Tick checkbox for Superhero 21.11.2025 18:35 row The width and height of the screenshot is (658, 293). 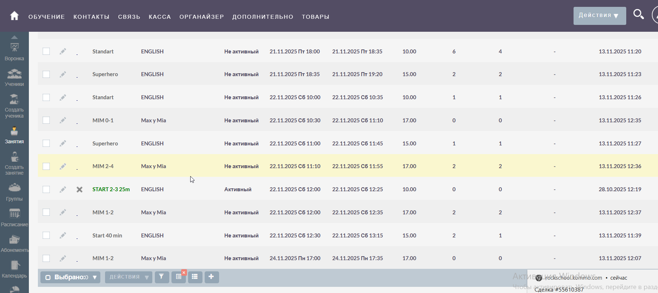click(x=46, y=74)
